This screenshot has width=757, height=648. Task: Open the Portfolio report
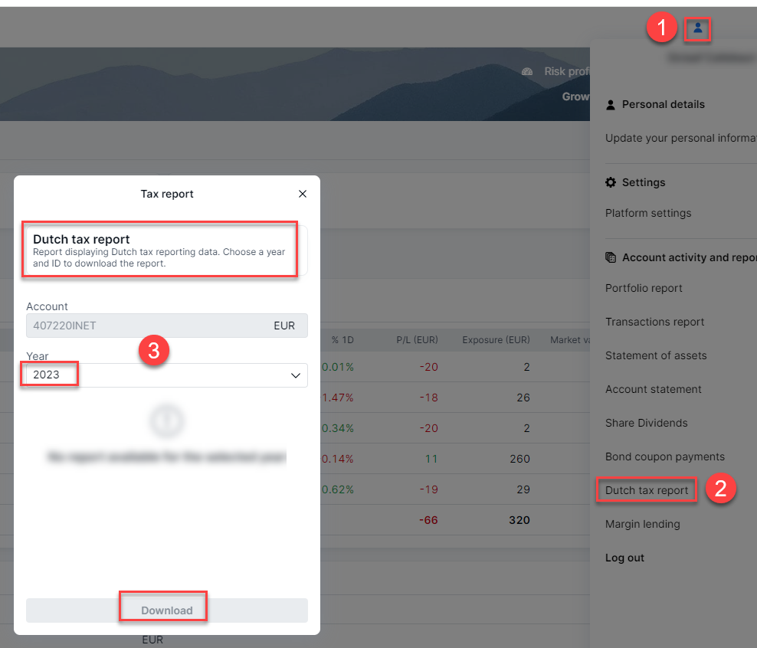click(x=644, y=288)
